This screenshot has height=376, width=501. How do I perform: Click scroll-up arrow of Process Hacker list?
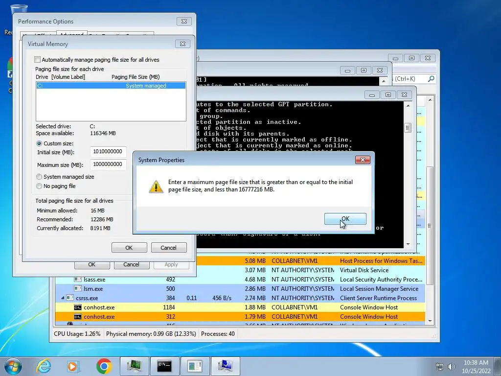430,100
